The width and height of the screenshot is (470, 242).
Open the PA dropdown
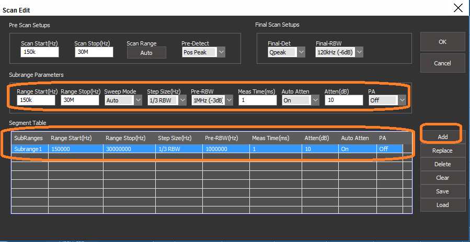click(x=402, y=100)
